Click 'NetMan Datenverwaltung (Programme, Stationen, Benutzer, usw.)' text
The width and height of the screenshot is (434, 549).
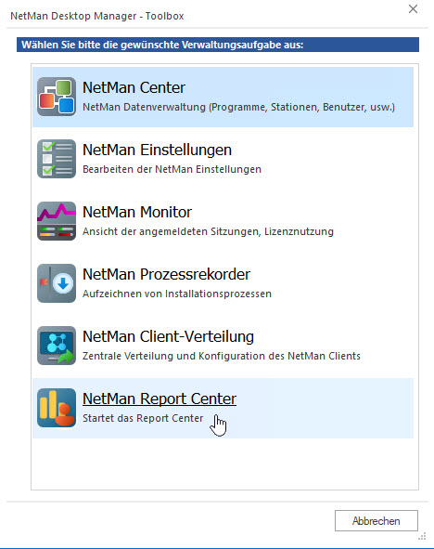[x=238, y=107]
